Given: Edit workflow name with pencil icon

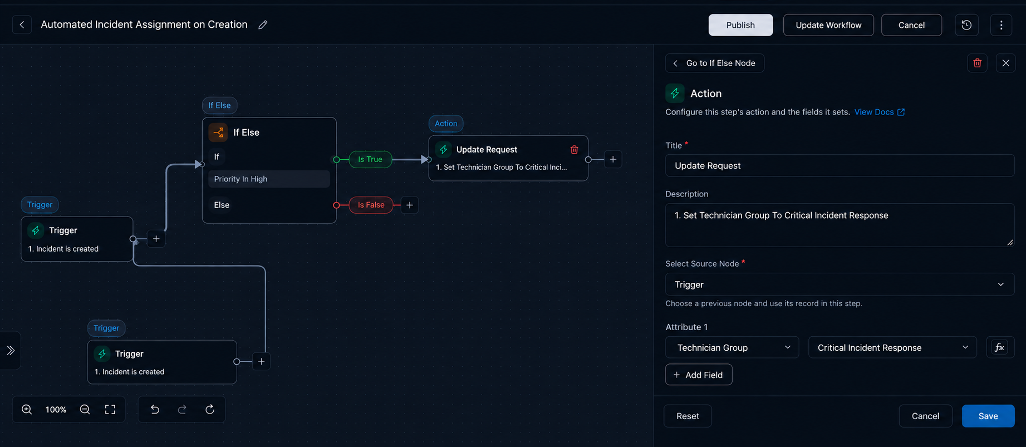Looking at the screenshot, I should click(263, 24).
